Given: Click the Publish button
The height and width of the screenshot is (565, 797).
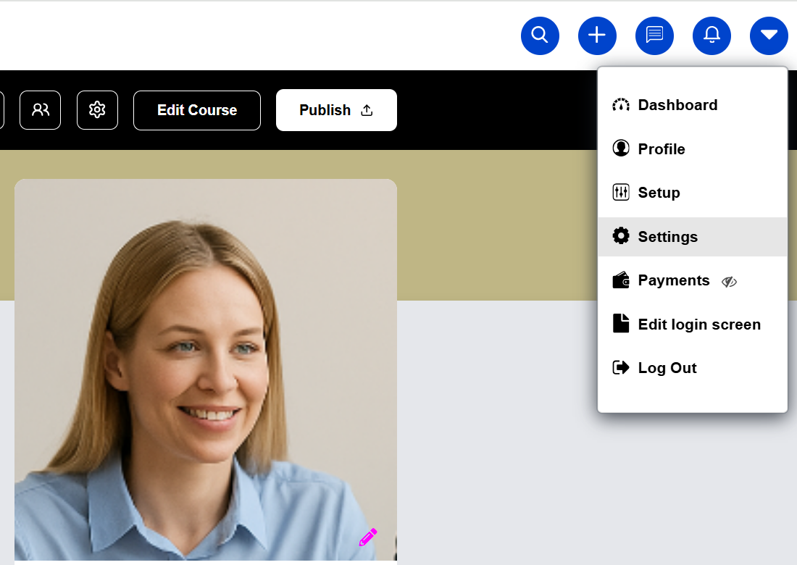Looking at the screenshot, I should point(336,110).
